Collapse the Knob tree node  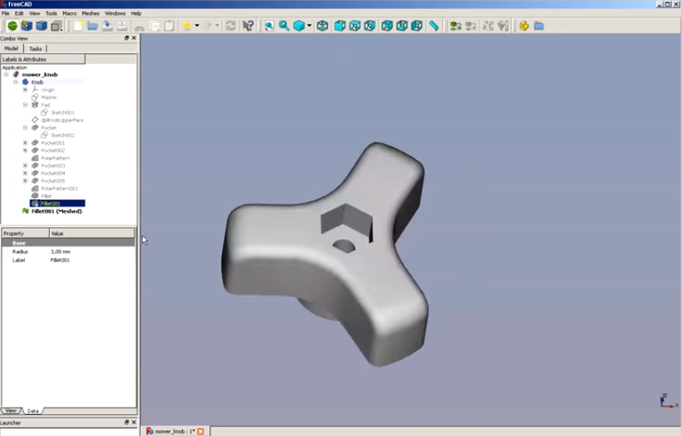(x=16, y=82)
